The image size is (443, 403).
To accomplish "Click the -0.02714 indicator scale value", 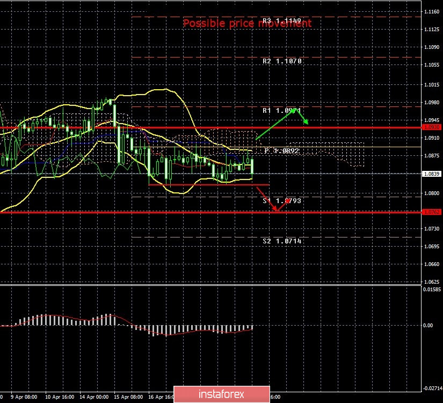I will [432, 388].
